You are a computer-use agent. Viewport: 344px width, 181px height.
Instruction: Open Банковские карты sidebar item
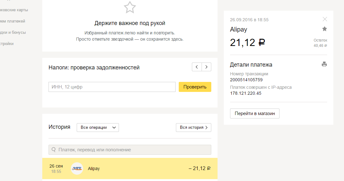[x=14, y=10]
